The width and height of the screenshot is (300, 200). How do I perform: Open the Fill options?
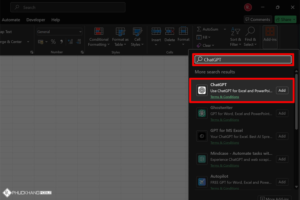tap(203, 37)
